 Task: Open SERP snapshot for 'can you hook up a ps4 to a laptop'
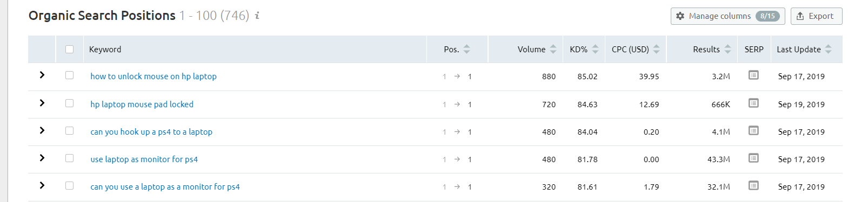click(x=753, y=130)
